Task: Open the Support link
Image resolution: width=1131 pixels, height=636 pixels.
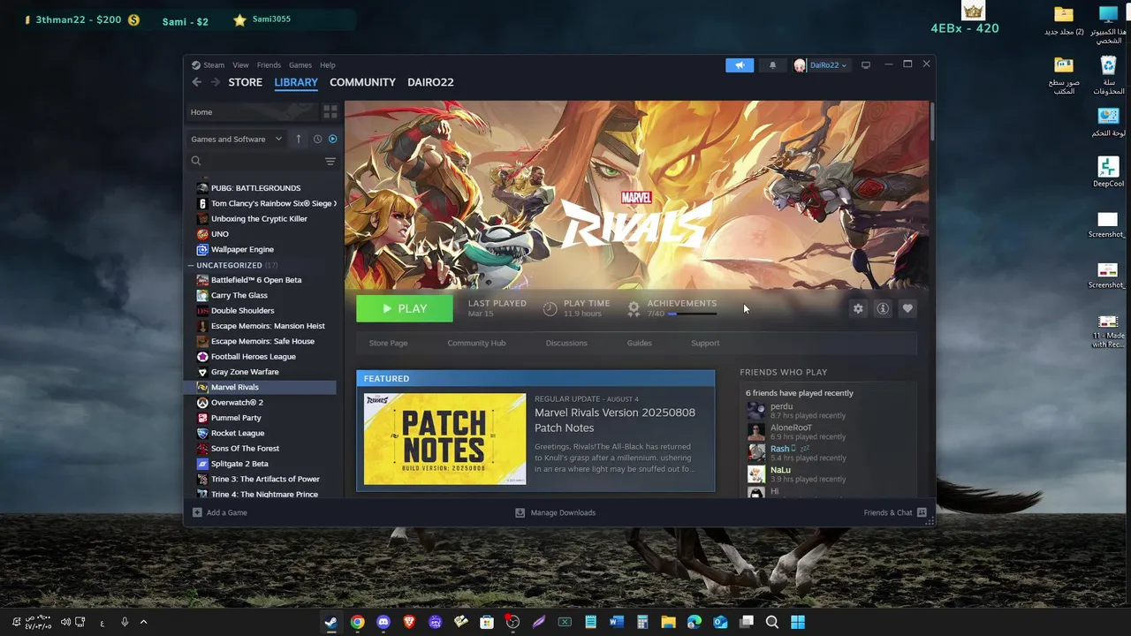Action: coord(705,343)
